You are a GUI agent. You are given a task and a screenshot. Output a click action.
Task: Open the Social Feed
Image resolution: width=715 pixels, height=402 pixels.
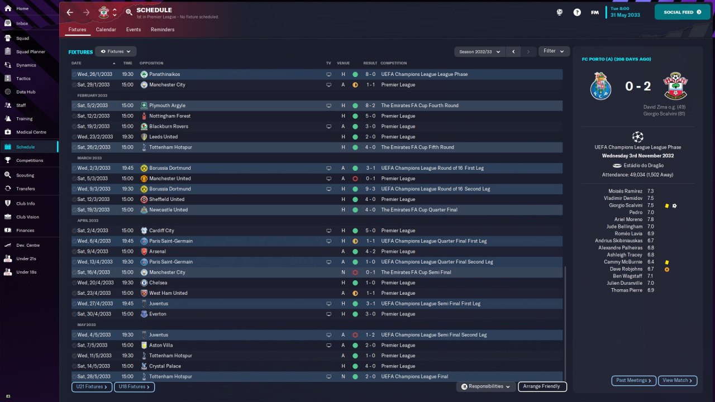click(683, 12)
